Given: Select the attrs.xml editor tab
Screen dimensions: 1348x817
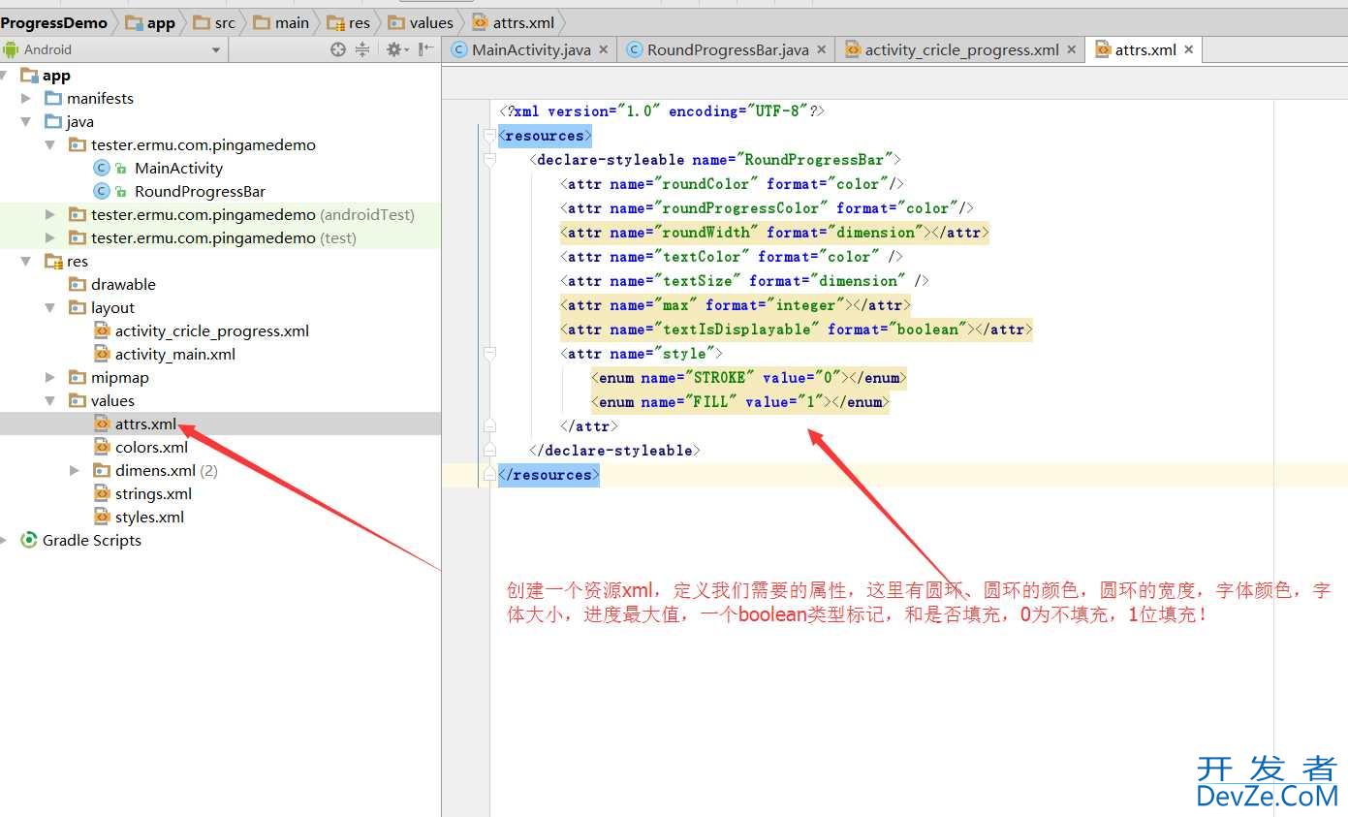Looking at the screenshot, I should pyautogui.click(x=1145, y=49).
